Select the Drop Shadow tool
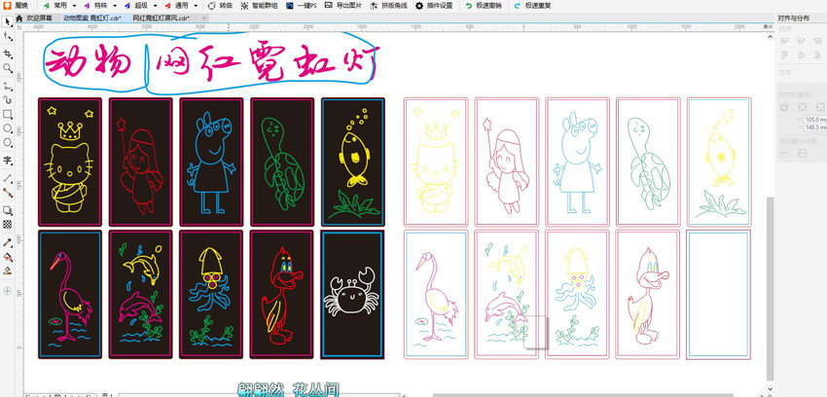The image size is (827, 397). [8, 210]
